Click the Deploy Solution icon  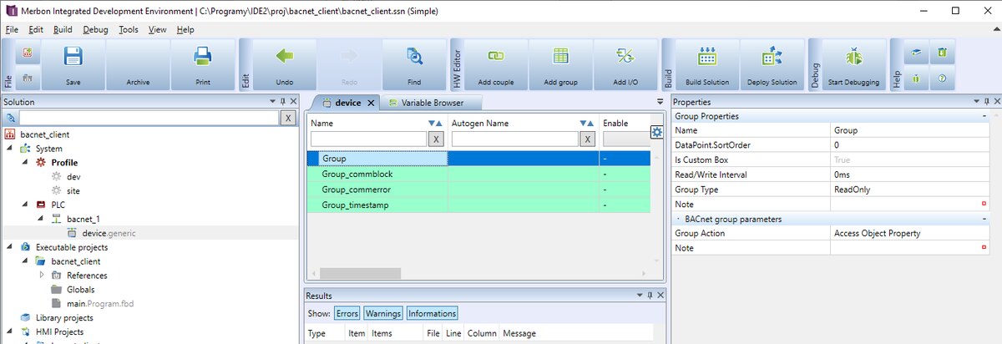click(772, 58)
